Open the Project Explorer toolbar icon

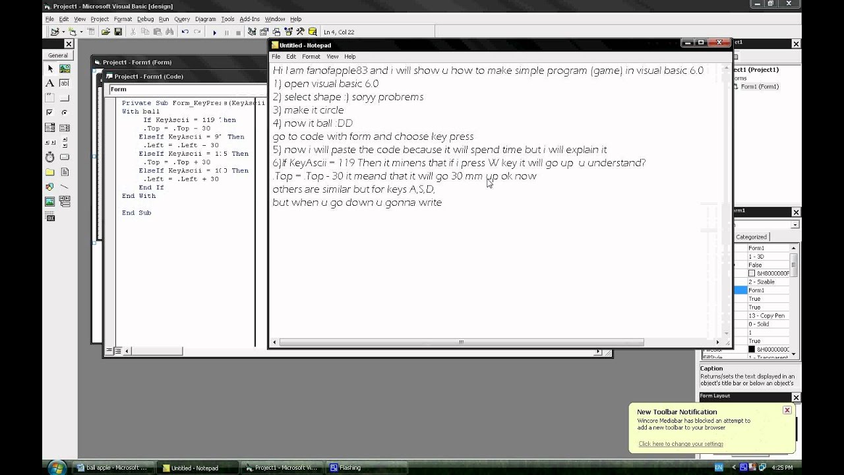pos(253,32)
